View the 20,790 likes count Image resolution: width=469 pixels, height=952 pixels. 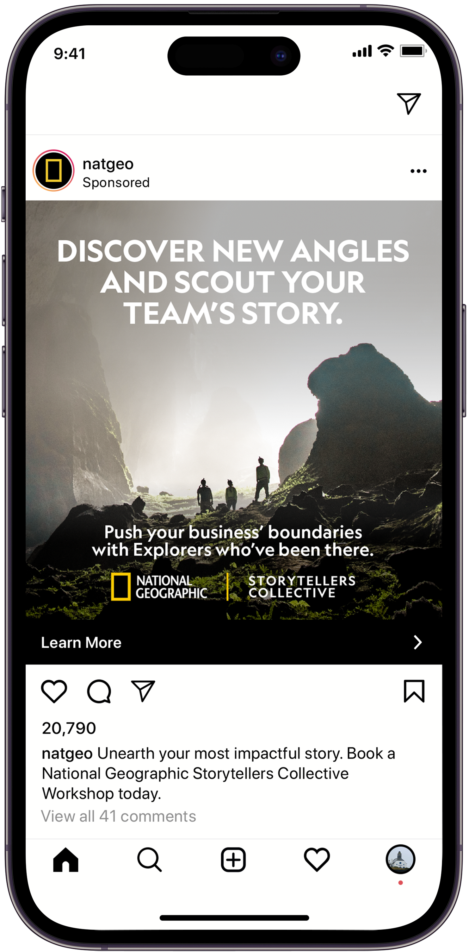pos(69,728)
